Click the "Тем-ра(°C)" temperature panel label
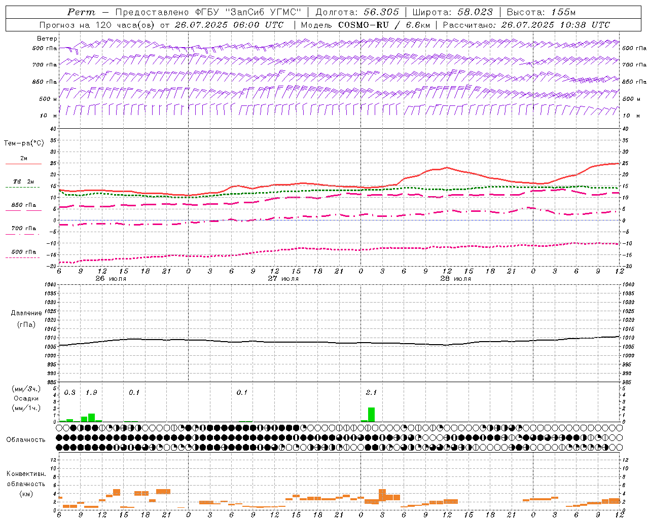This screenshot has height=519, width=649. click(x=24, y=143)
